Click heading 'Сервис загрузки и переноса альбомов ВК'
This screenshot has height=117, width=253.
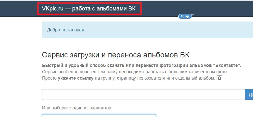click(x=116, y=55)
